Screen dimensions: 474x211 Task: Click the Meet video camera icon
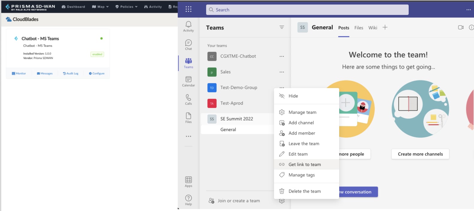tap(461, 28)
